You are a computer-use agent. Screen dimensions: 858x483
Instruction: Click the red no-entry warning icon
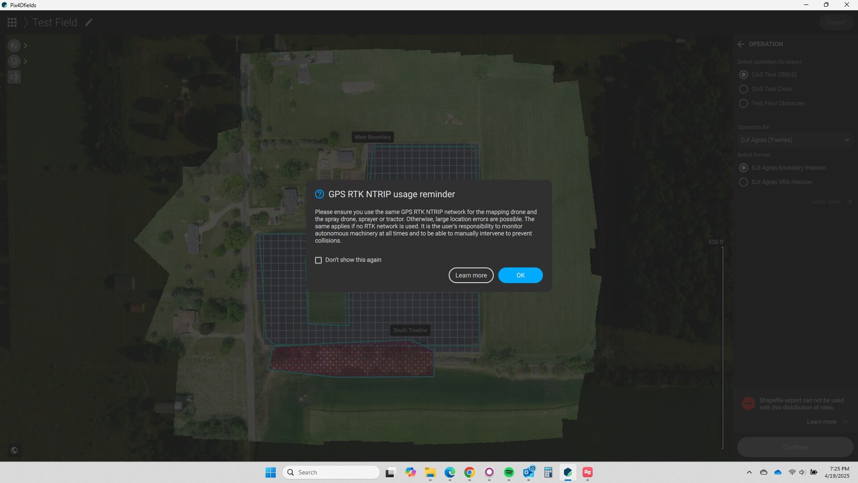[x=748, y=403]
